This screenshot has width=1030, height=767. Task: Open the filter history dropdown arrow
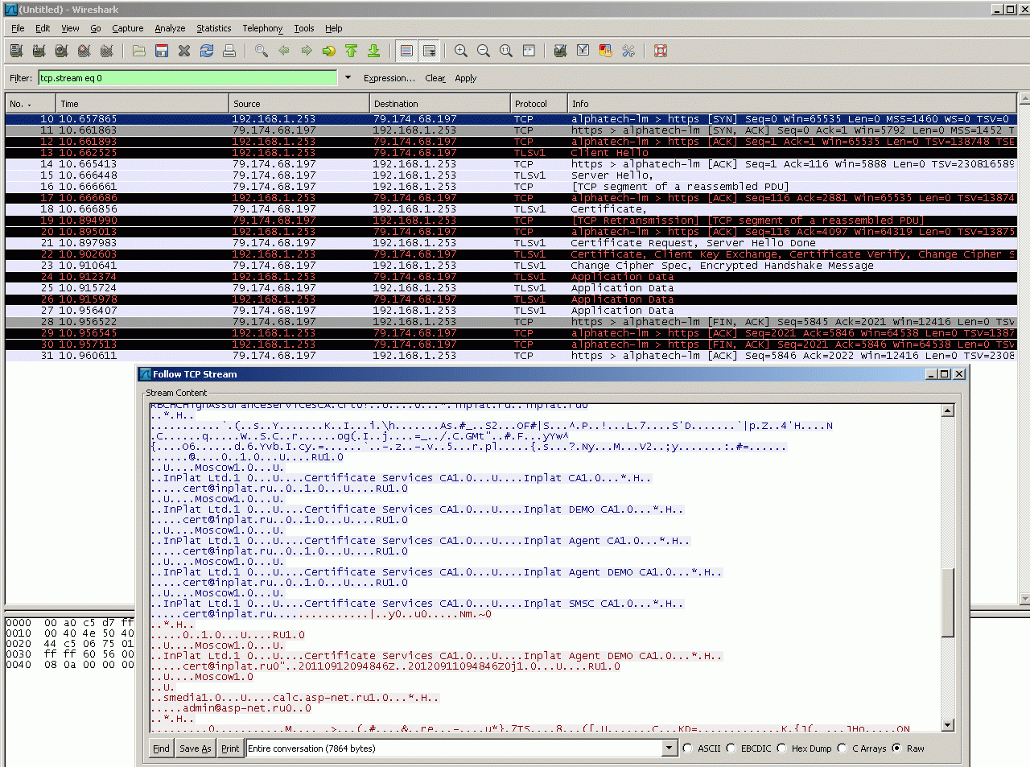coord(348,78)
